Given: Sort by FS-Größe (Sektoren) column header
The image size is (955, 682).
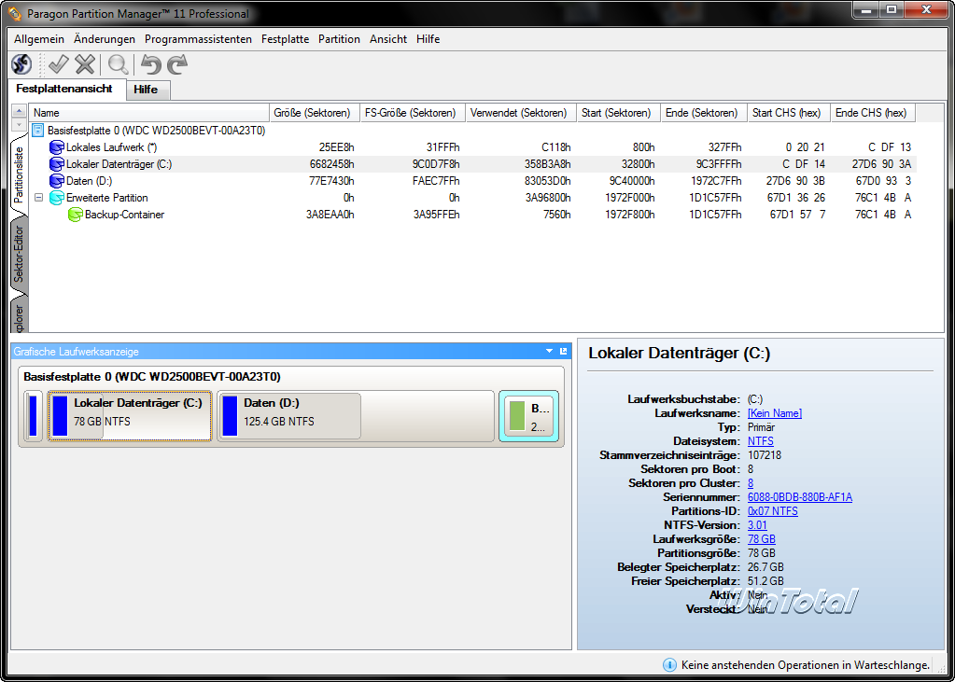Looking at the screenshot, I should coord(413,113).
